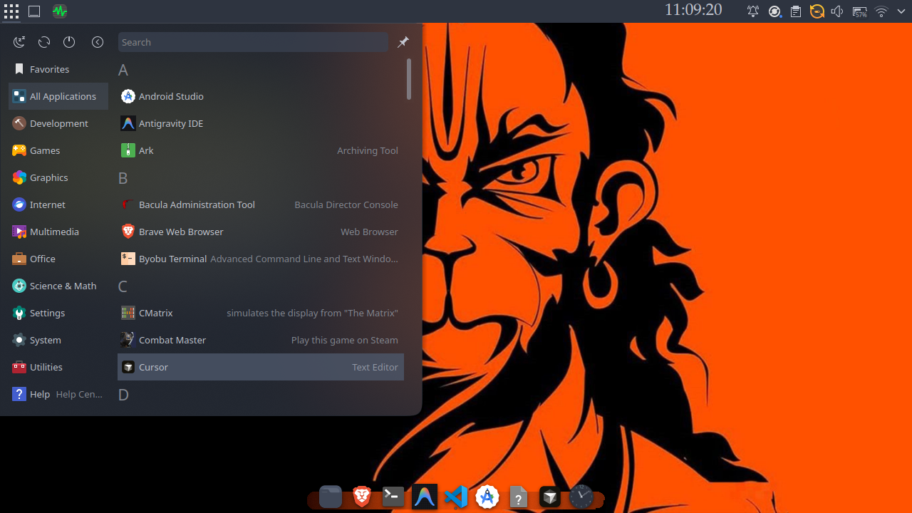Screen dimensions: 912x513
Task: Open the Internet category
Action: (x=58, y=204)
